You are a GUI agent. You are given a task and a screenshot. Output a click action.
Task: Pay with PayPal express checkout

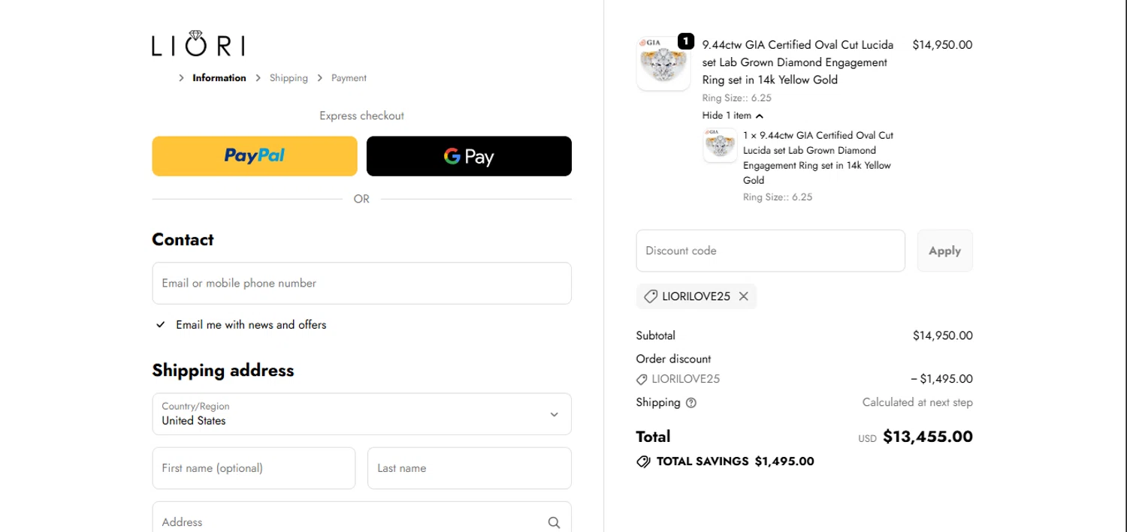tap(255, 156)
